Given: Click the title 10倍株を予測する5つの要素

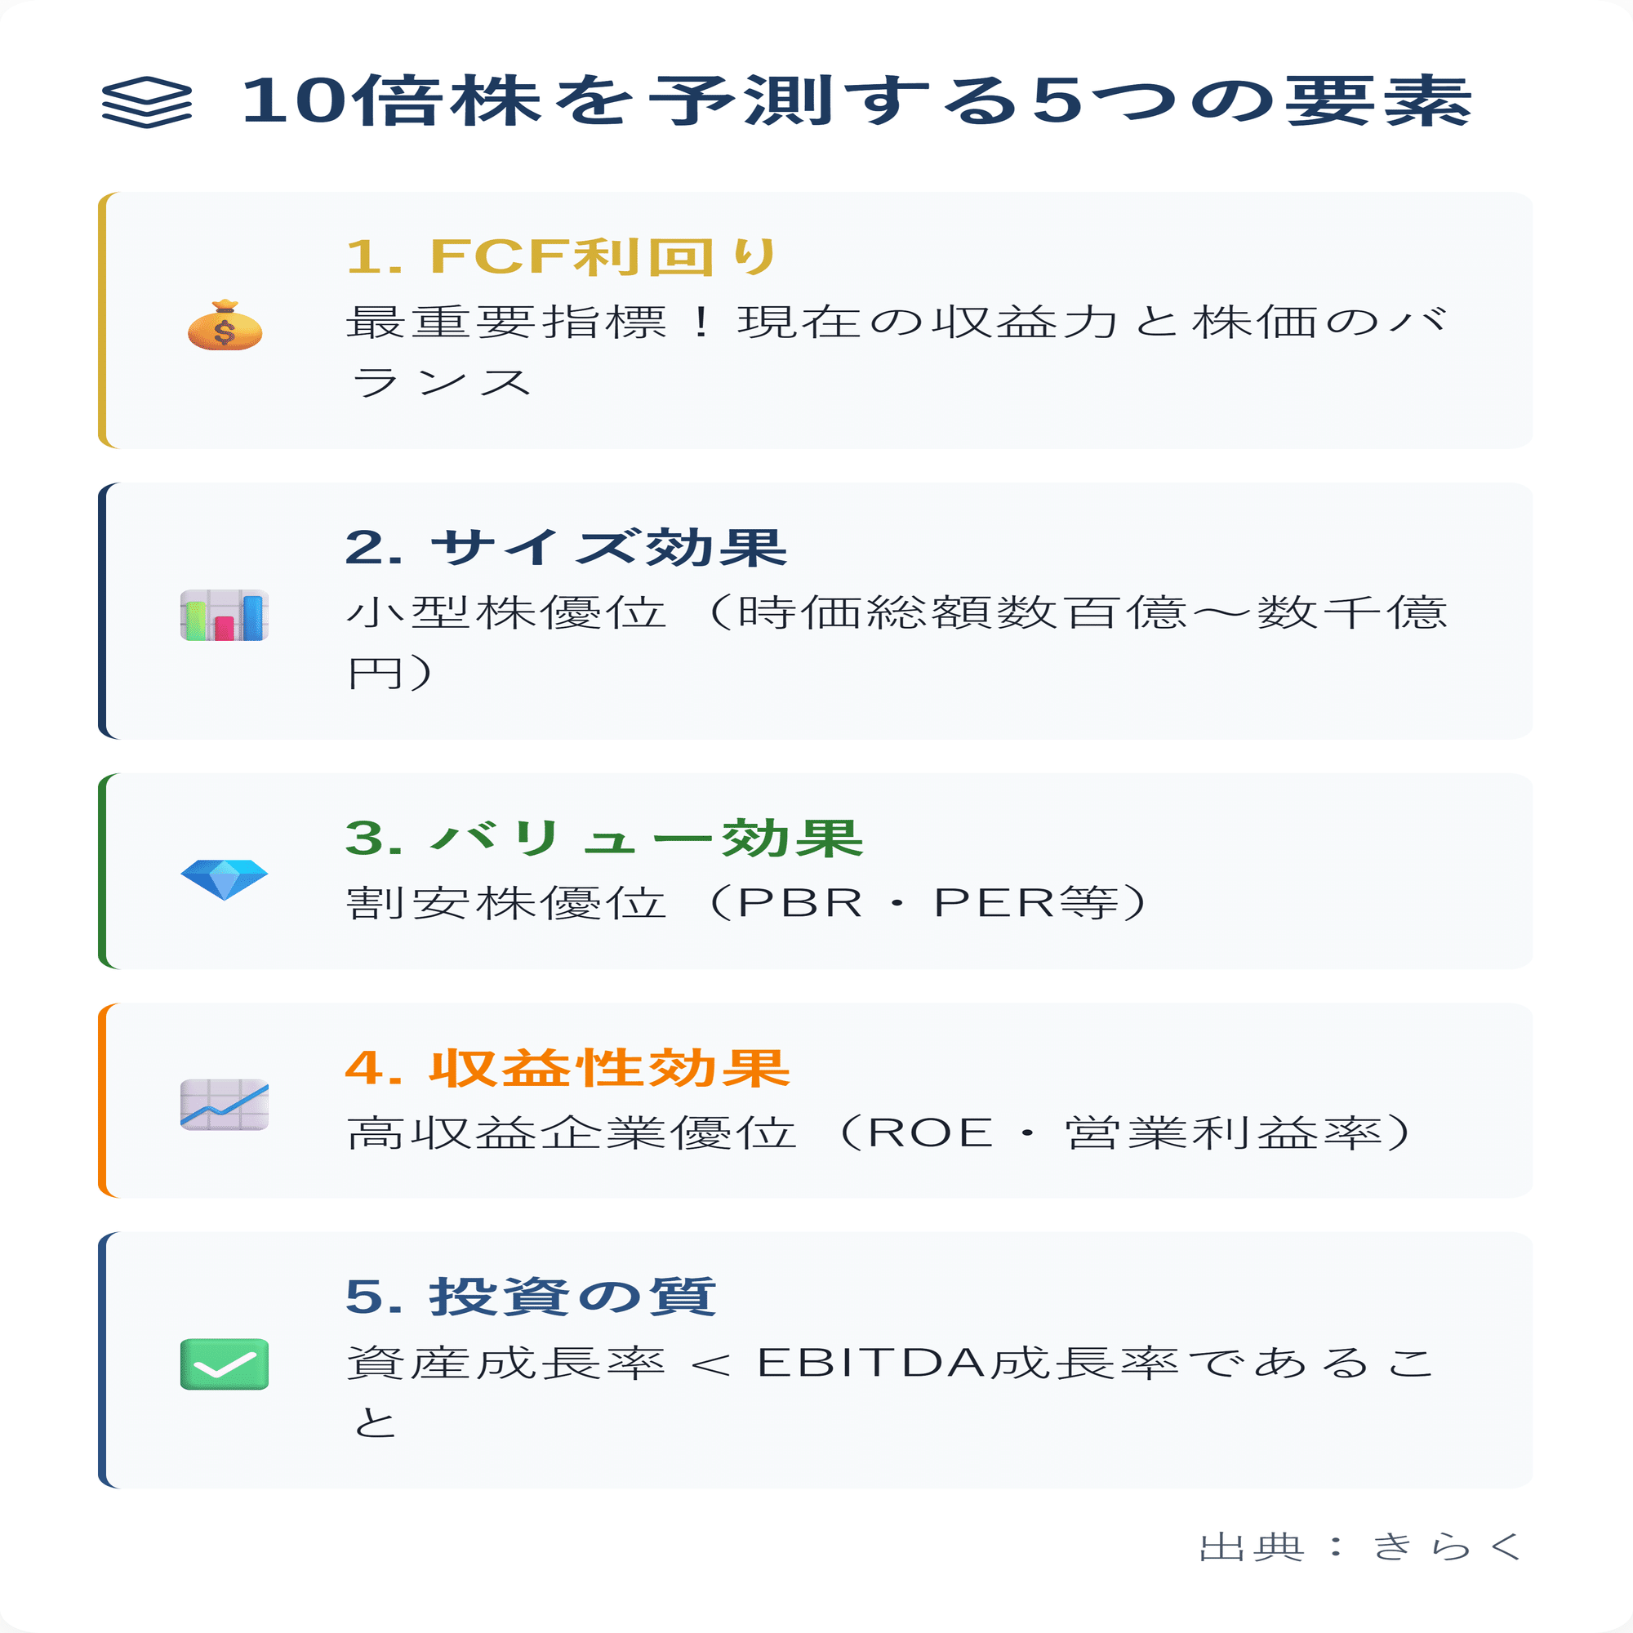Looking at the screenshot, I should click(x=856, y=102).
